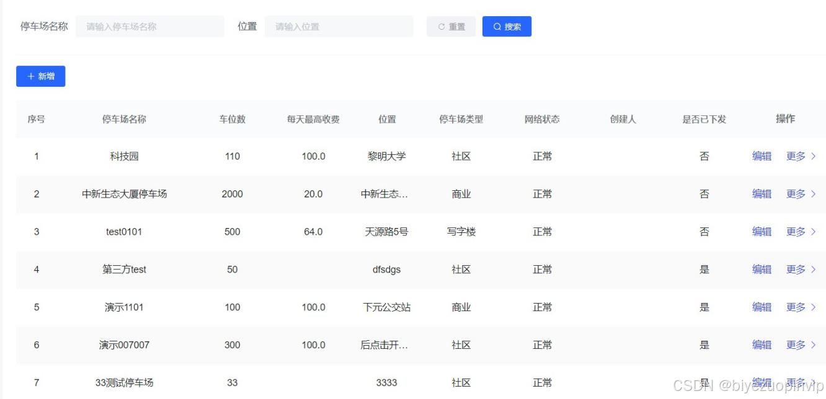Screen dimensions: 826x399
Task: Click the 搜索 search button
Action: coord(507,26)
